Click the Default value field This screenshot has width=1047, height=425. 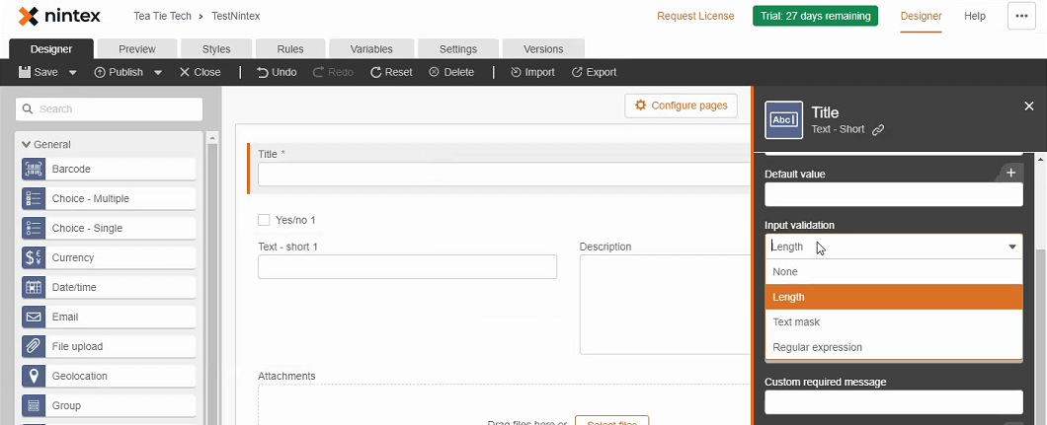coord(894,194)
